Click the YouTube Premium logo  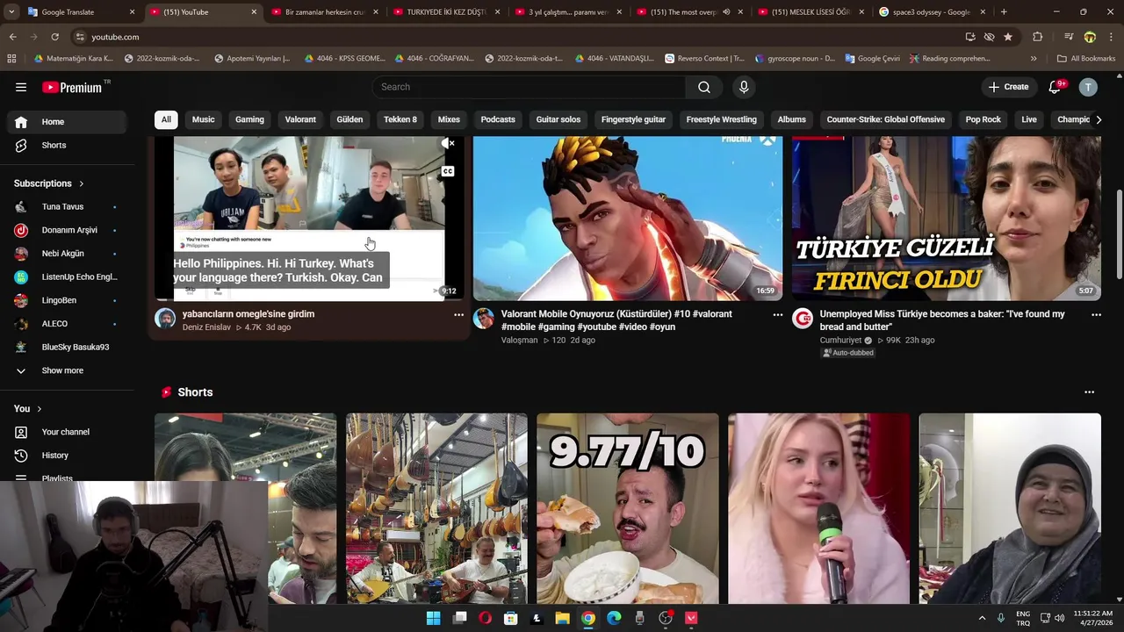(x=74, y=87)
